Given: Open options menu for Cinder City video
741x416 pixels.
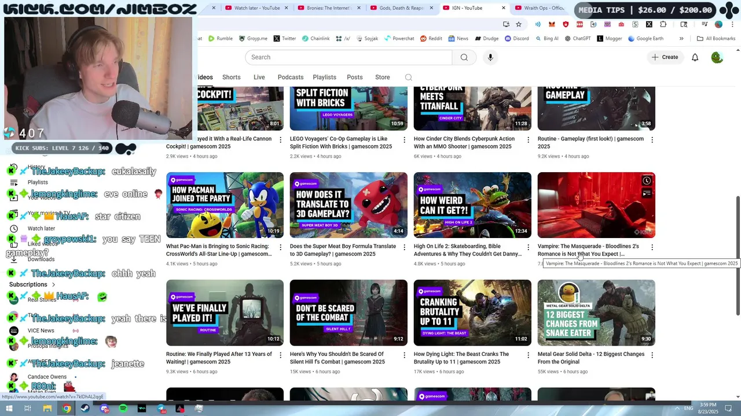Looking at the screenshot, I should click(x=528, y=140).
